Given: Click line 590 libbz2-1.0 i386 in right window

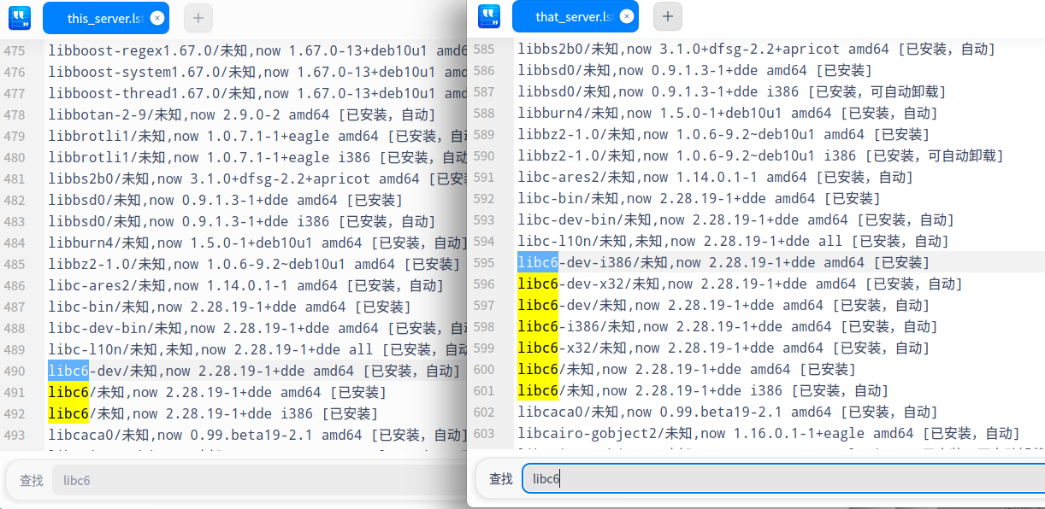Looking at the screenshot, I should (760, 155).
